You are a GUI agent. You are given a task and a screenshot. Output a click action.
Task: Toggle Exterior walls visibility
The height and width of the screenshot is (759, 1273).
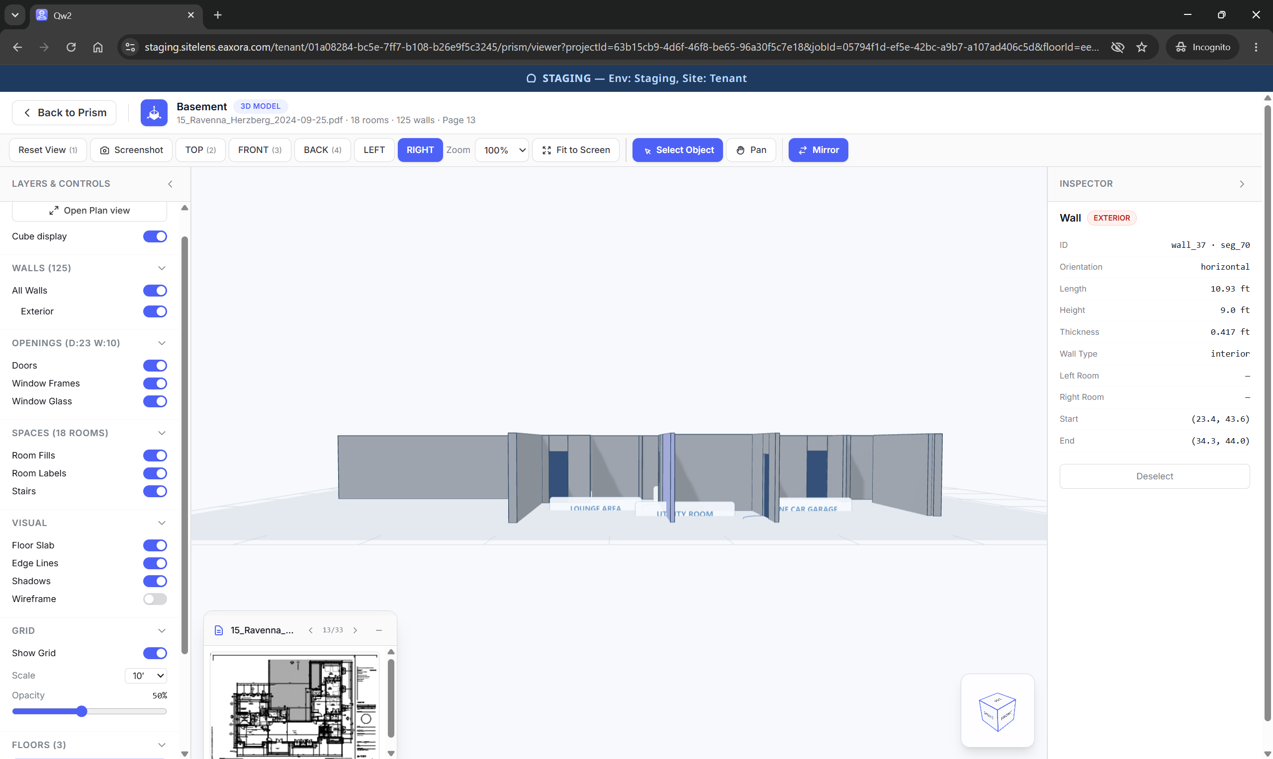[x=155, y=311]
